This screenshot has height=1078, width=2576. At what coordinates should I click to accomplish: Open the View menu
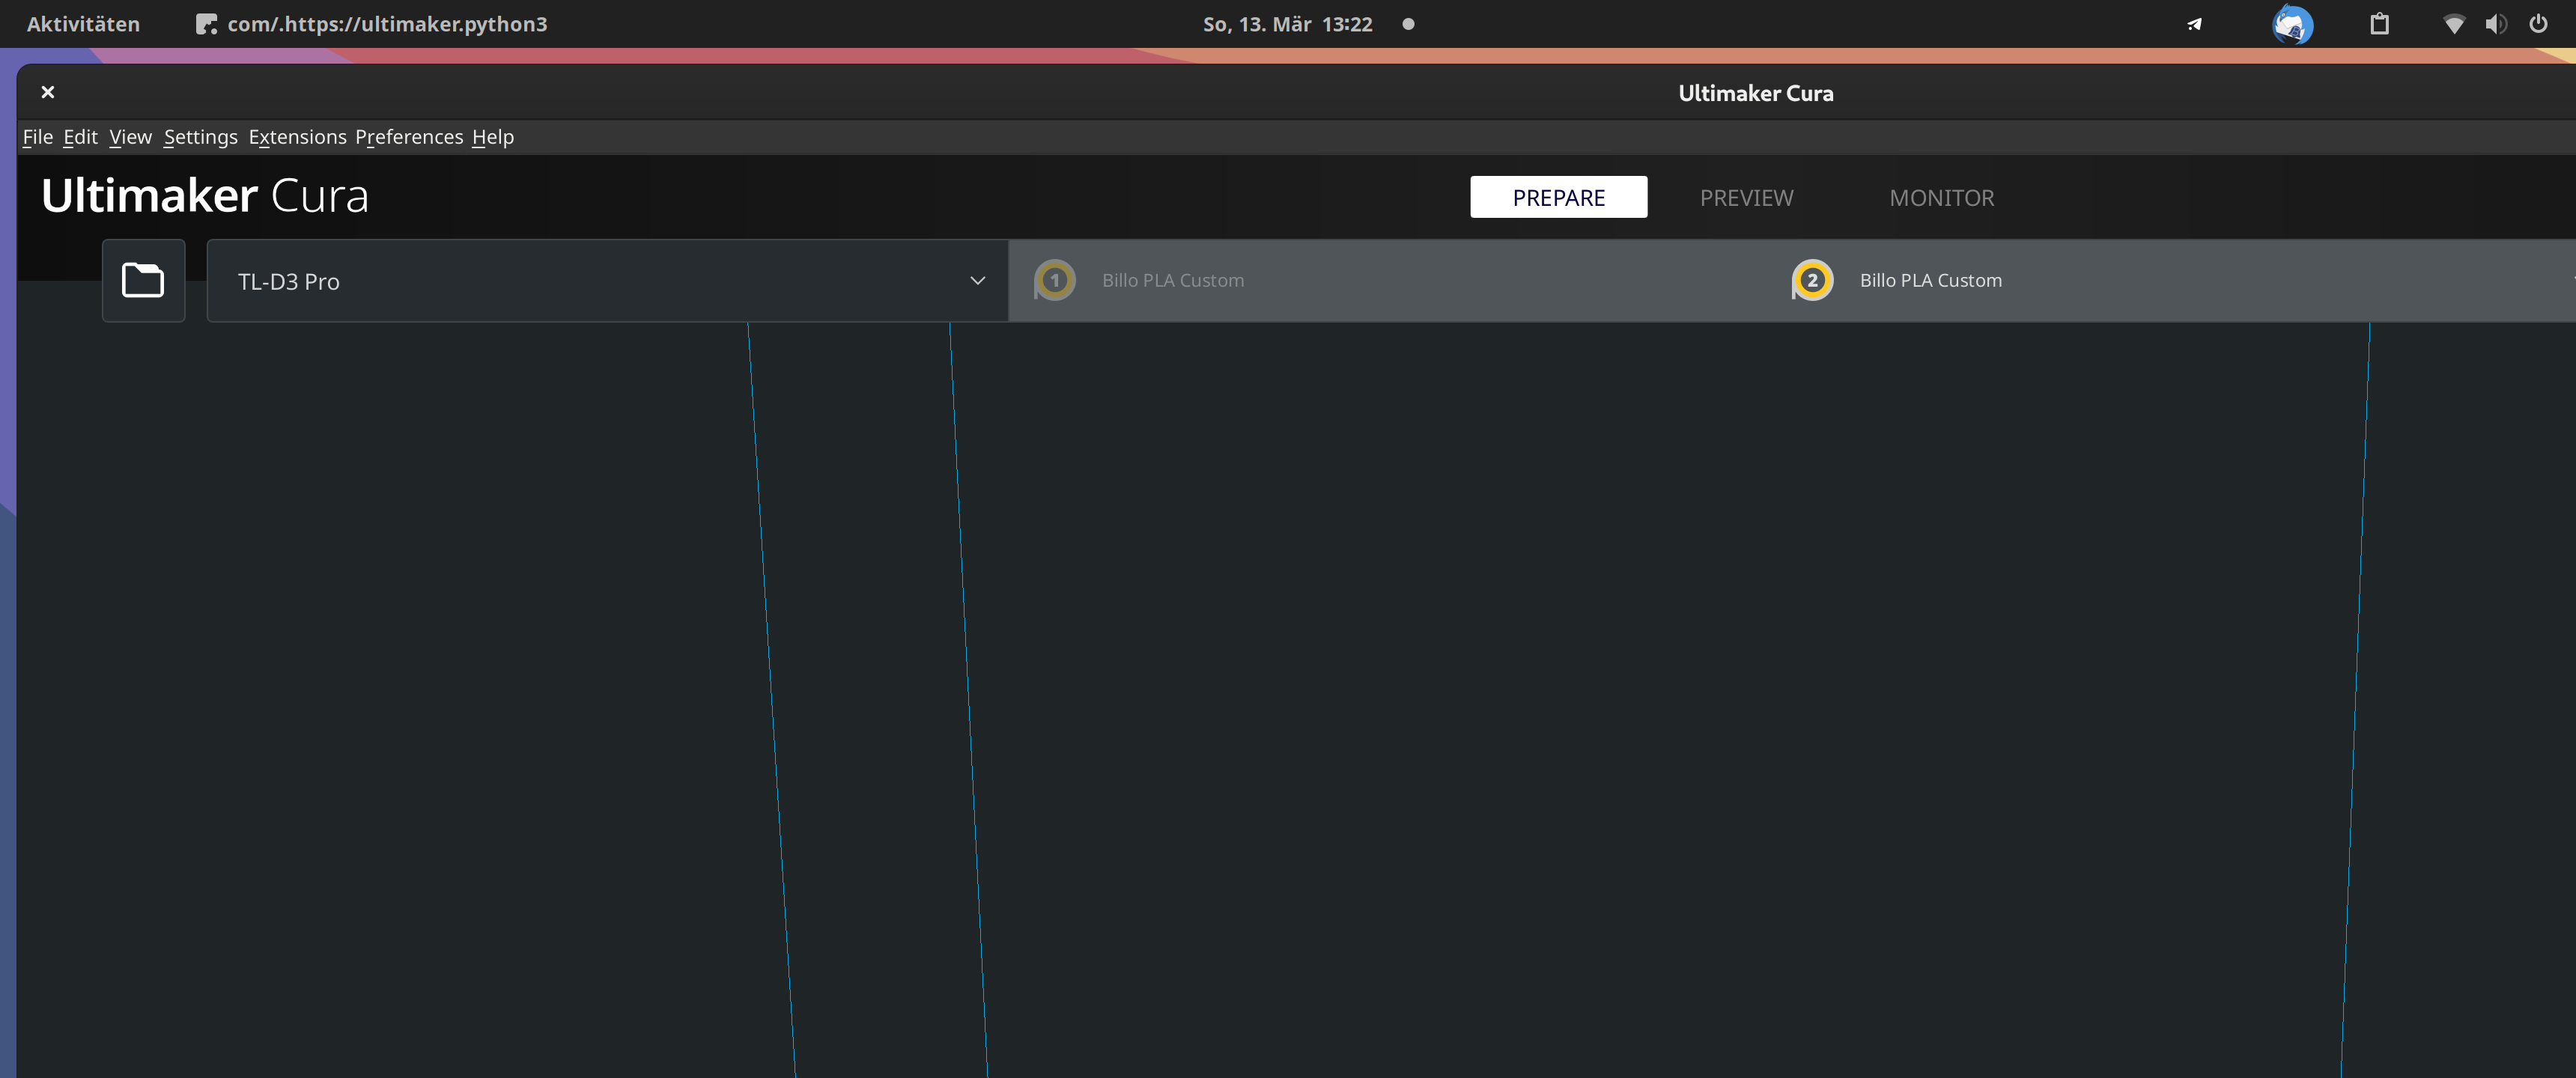tap(130, 137)
